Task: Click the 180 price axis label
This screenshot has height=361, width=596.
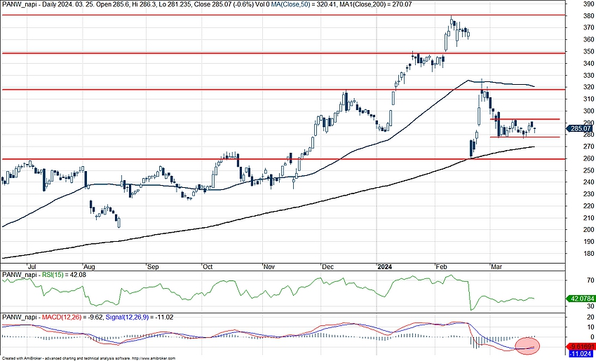Action: click(588, 254)
